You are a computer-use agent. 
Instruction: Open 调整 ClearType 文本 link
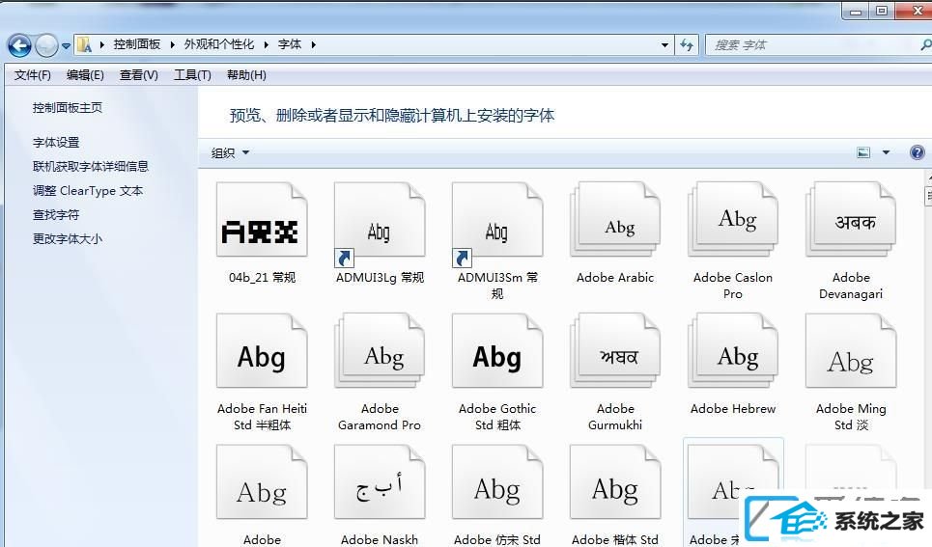87,191
